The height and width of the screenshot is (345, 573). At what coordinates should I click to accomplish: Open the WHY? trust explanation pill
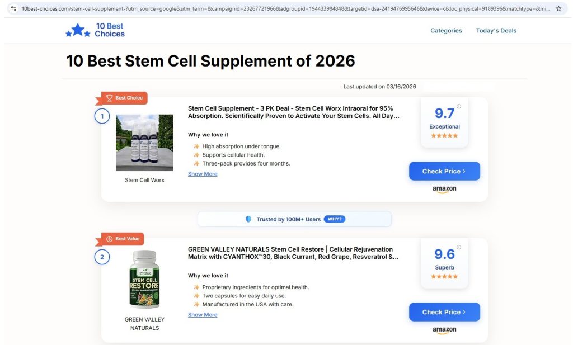tap(334, 219)
